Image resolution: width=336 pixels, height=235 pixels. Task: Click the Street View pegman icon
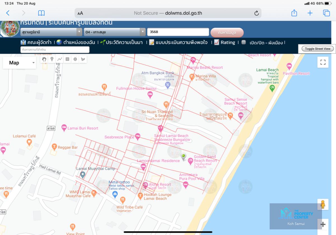pos(323,204)
